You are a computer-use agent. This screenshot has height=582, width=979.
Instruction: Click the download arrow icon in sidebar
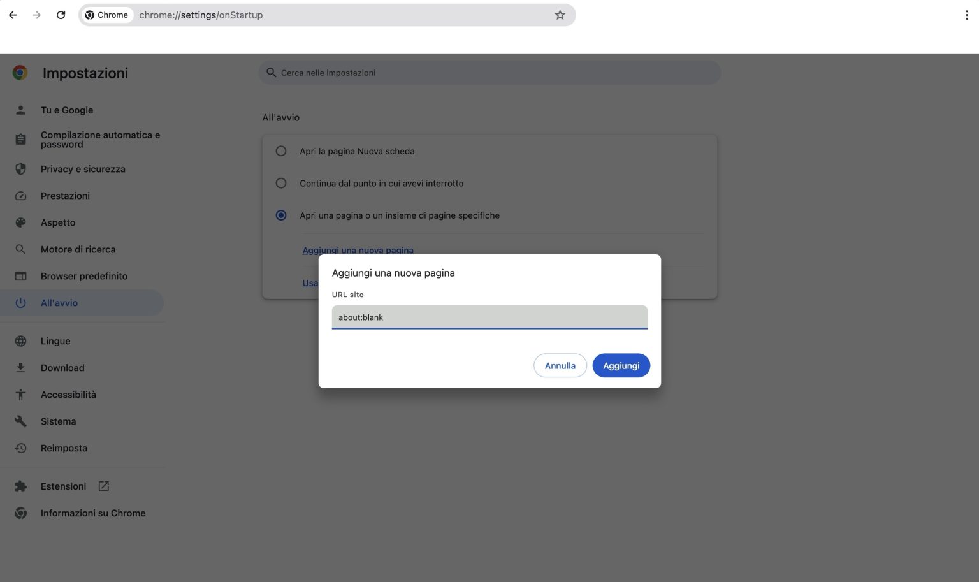click(x=20, y=368)
